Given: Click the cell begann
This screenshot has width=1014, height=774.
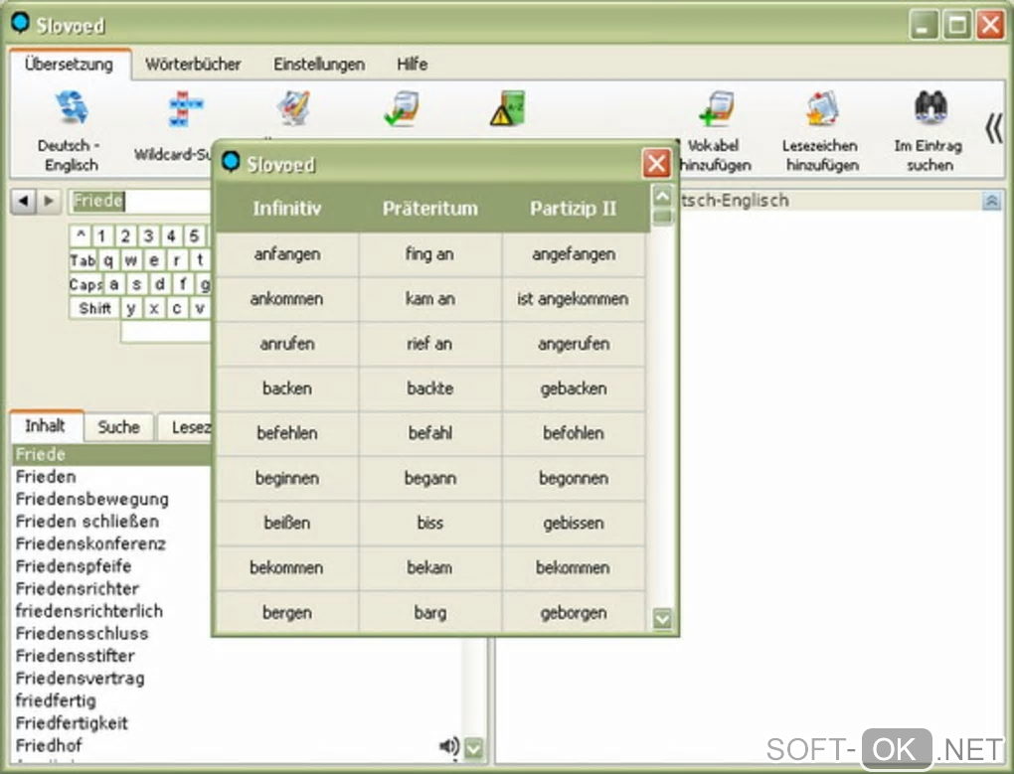Looking at the screenshot, I should click(430, 479).
